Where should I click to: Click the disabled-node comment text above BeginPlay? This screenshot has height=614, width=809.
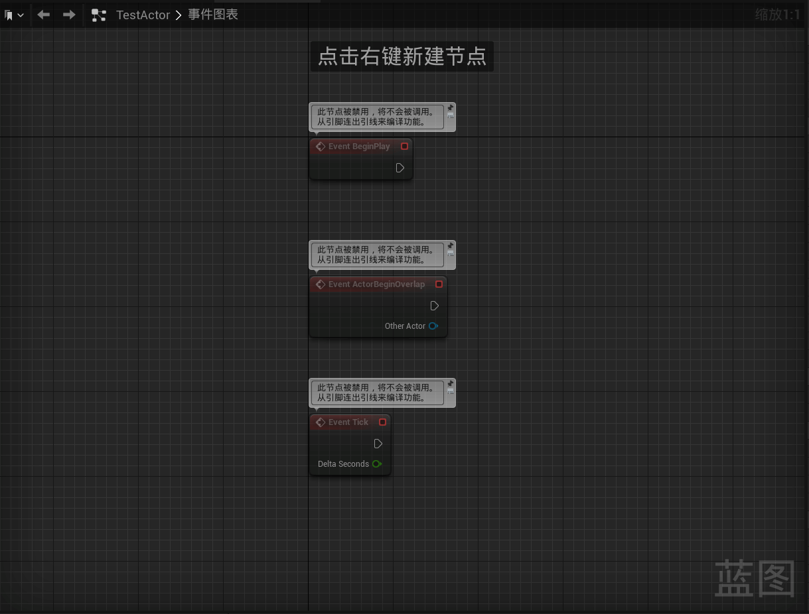click(x=377, y=117)
